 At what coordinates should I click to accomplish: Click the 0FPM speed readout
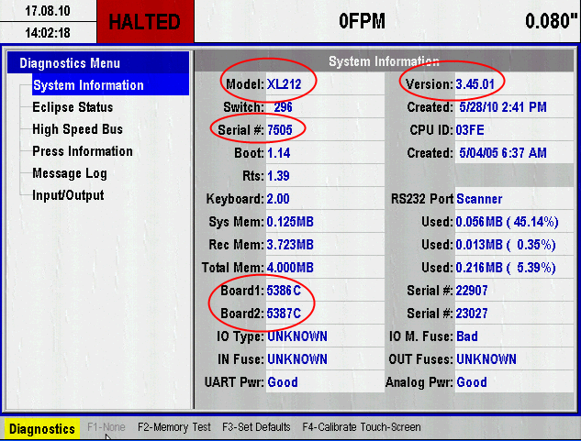pos(362,21)
